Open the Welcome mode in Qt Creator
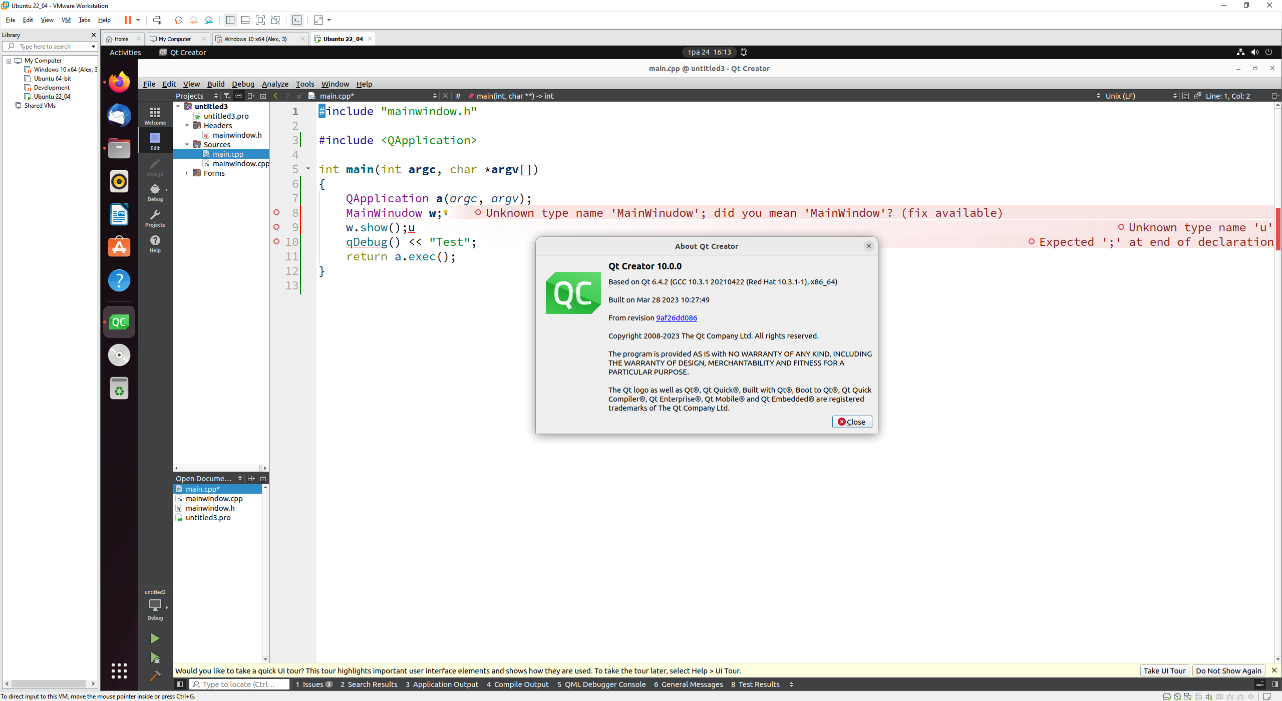 155,116
